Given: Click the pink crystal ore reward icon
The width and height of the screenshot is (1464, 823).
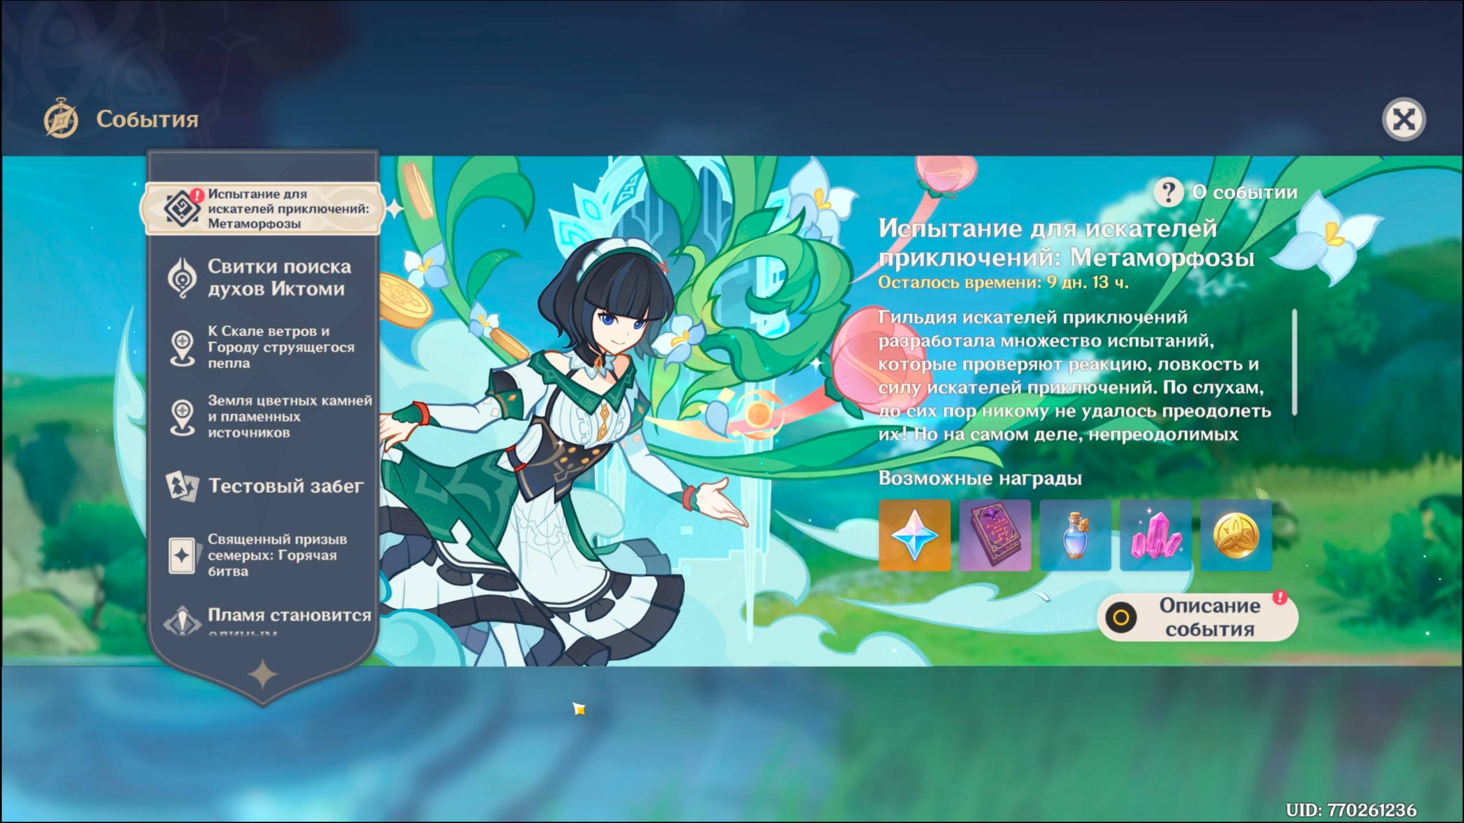Looking at the screenshot, I should 1155,536.
